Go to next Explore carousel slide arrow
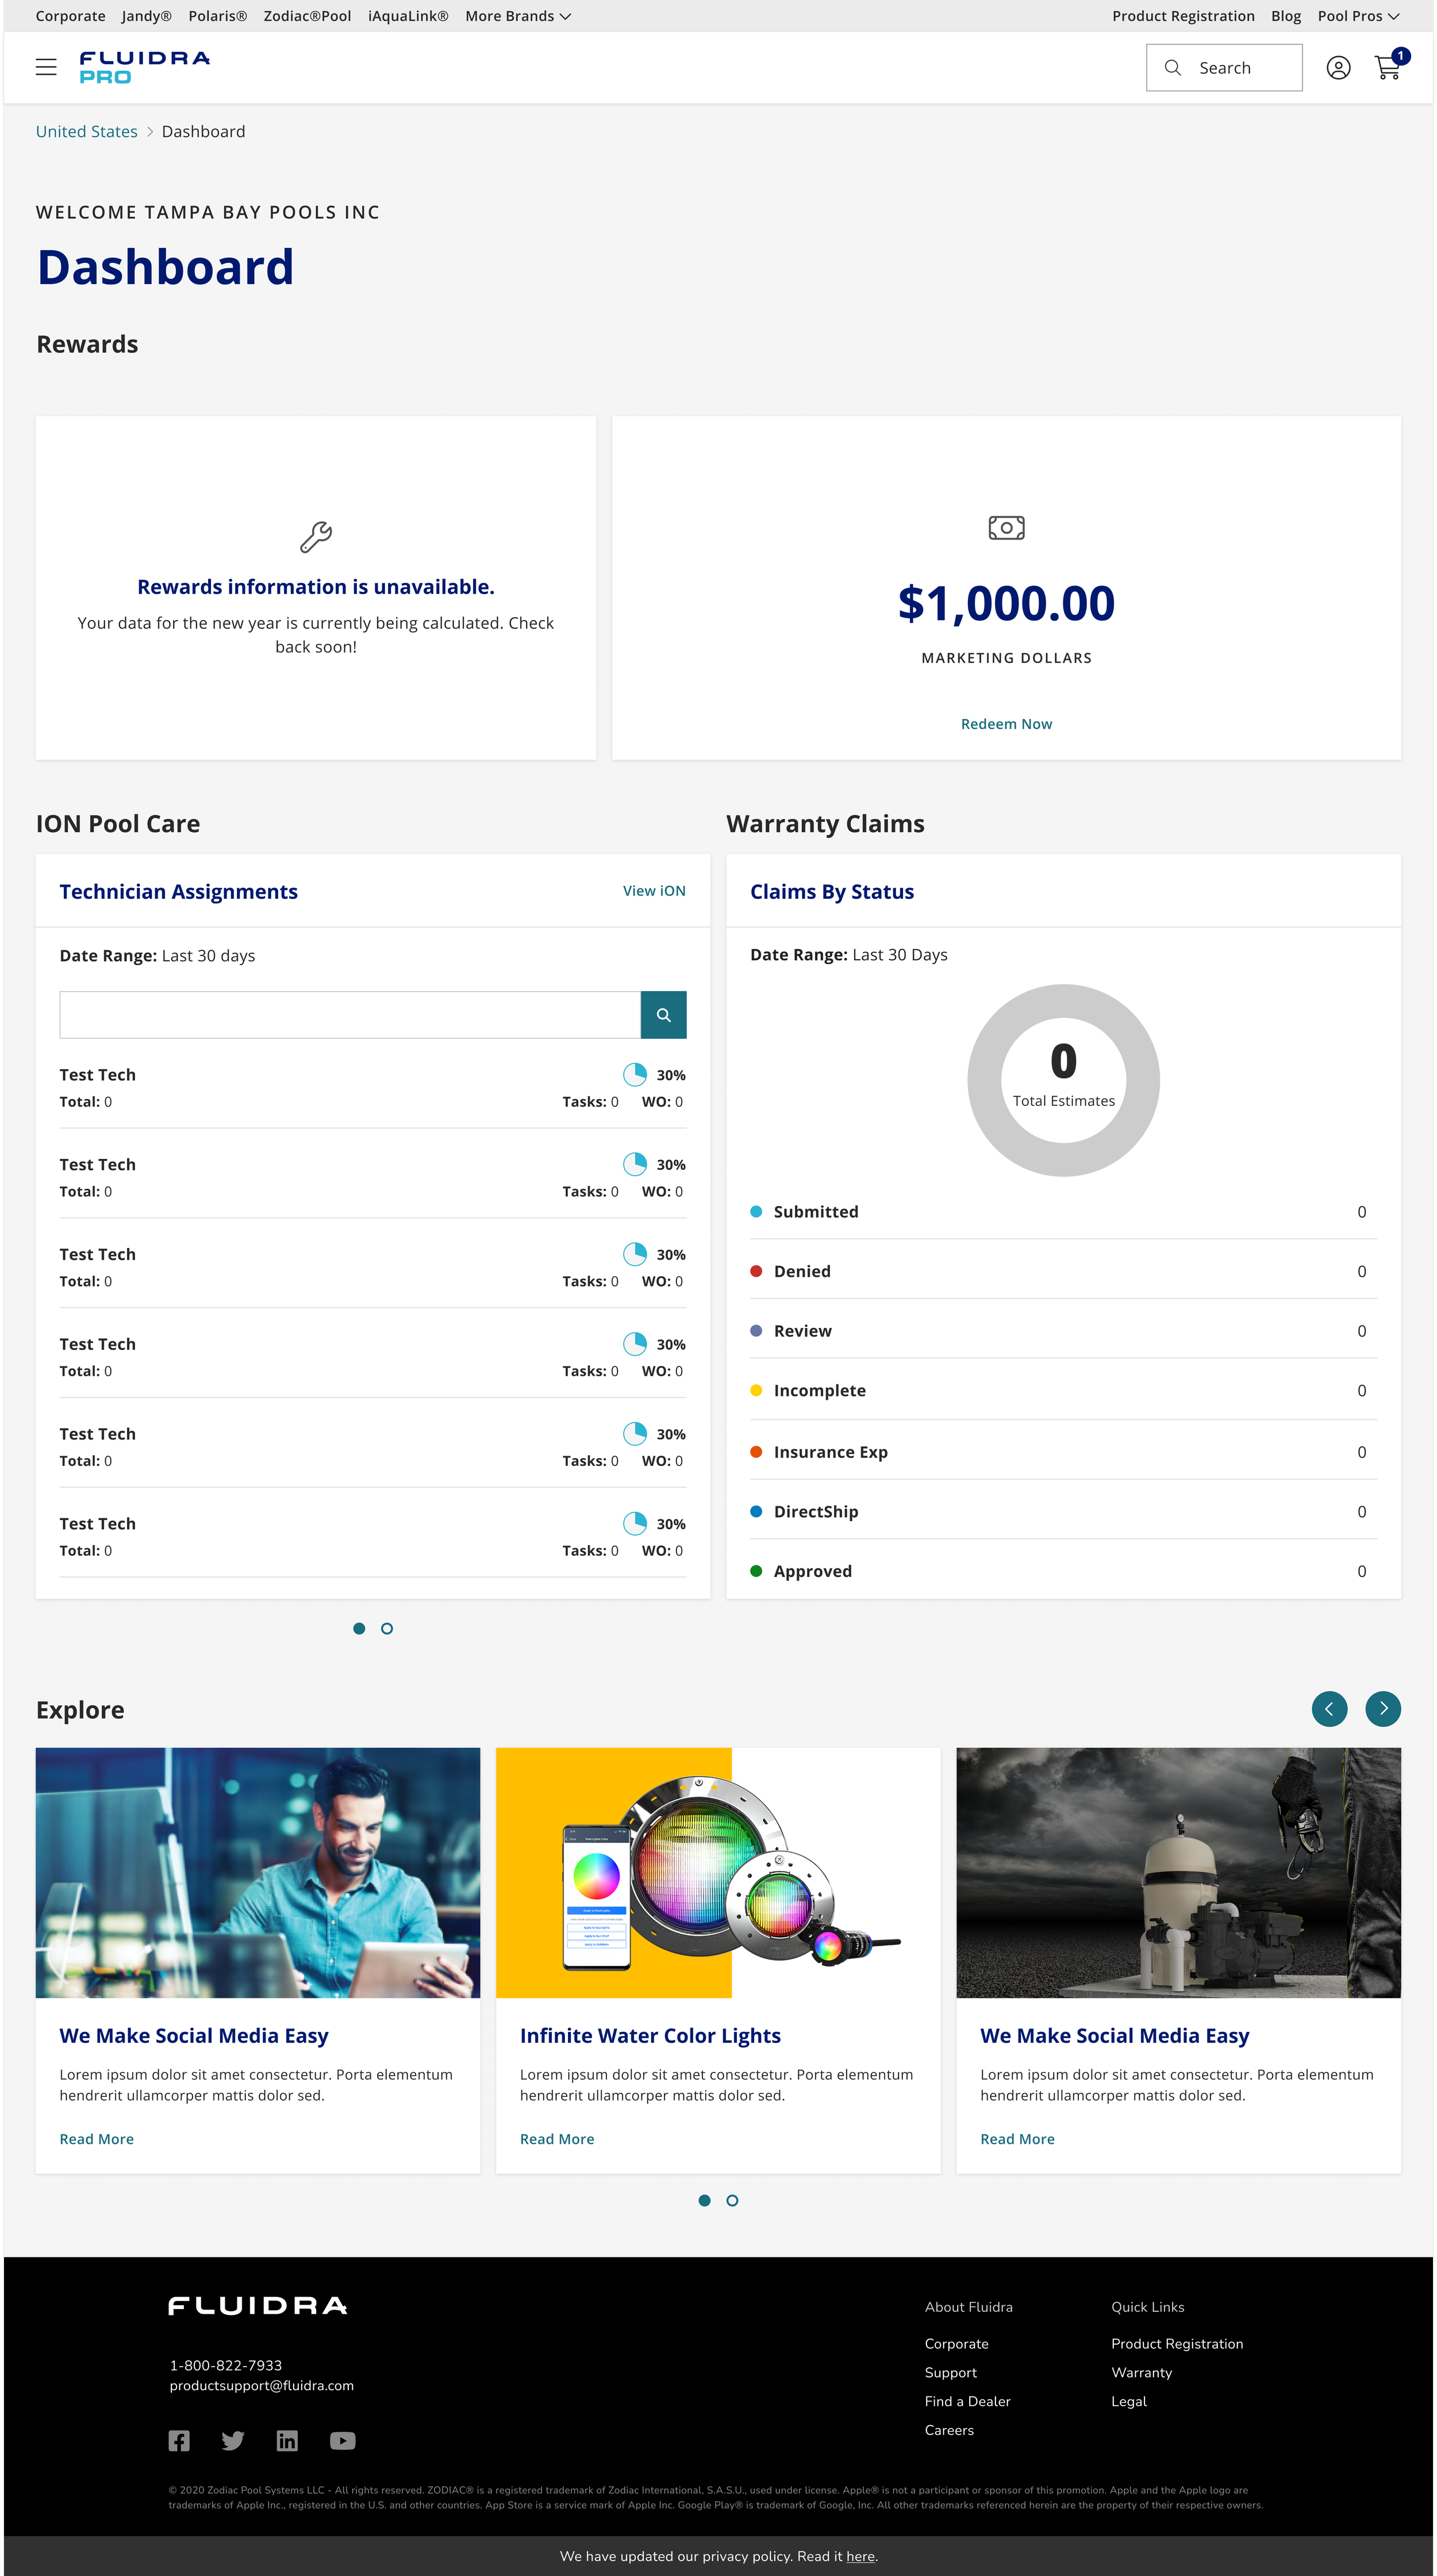 click(x=1383, y=1708)
